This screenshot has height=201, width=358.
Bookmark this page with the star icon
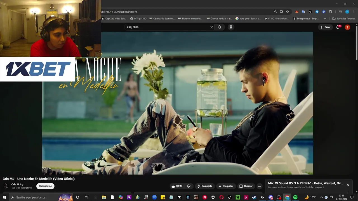288,12
